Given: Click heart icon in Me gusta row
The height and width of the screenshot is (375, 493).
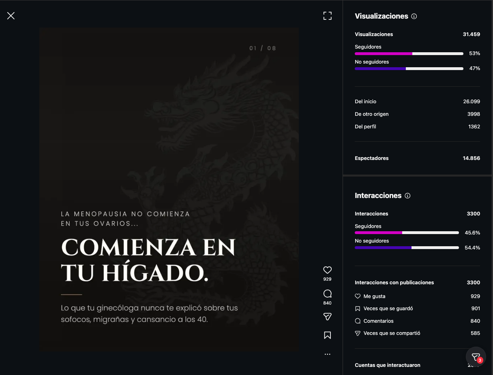Looking at the screenshot, I should [358, 296].
